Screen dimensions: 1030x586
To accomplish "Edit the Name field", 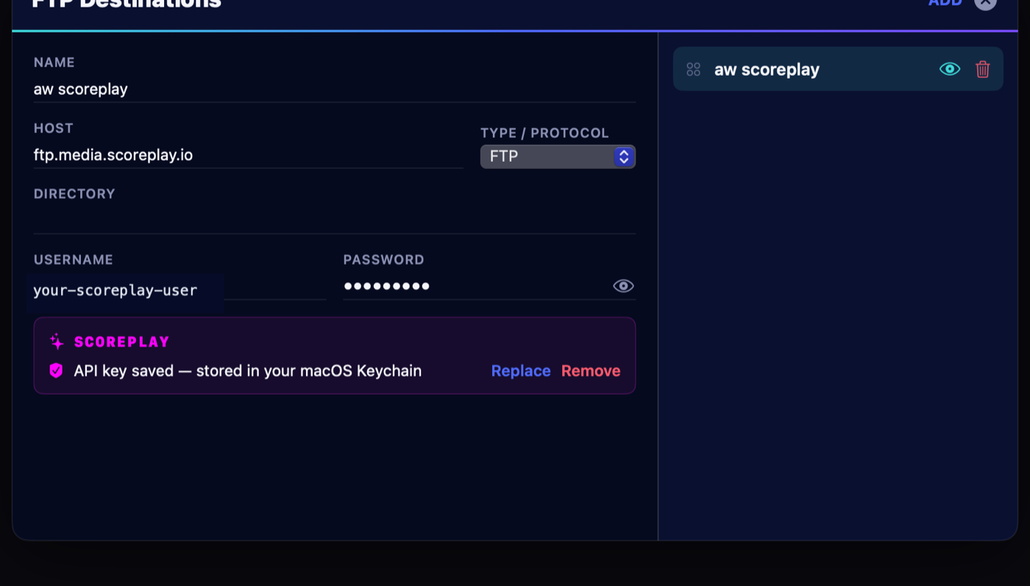I will [335, 90].
